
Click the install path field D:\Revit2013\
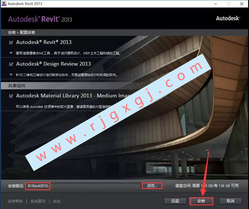click(83, 186)
